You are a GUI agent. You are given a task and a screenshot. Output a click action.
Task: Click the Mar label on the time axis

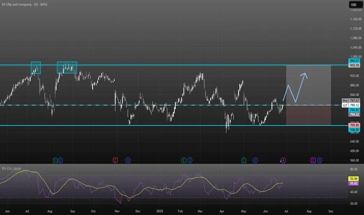[200, 211]
